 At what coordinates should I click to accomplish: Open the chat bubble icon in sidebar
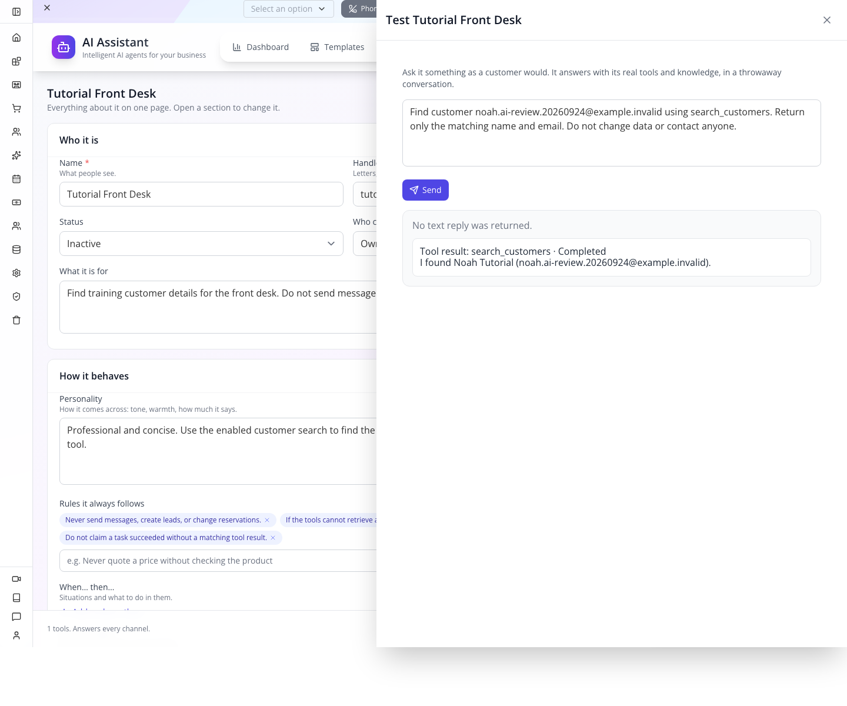16,617
